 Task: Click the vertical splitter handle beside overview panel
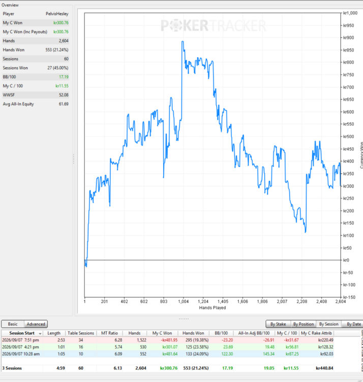pyautogui.click(x=73, y=159)
